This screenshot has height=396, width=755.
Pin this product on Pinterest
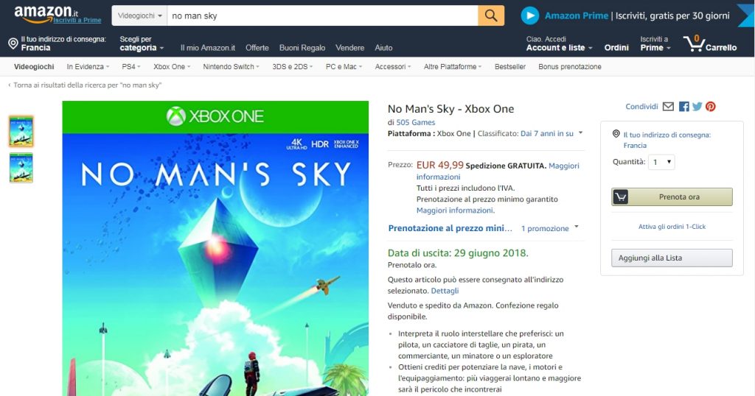click(x=711, y=107)
